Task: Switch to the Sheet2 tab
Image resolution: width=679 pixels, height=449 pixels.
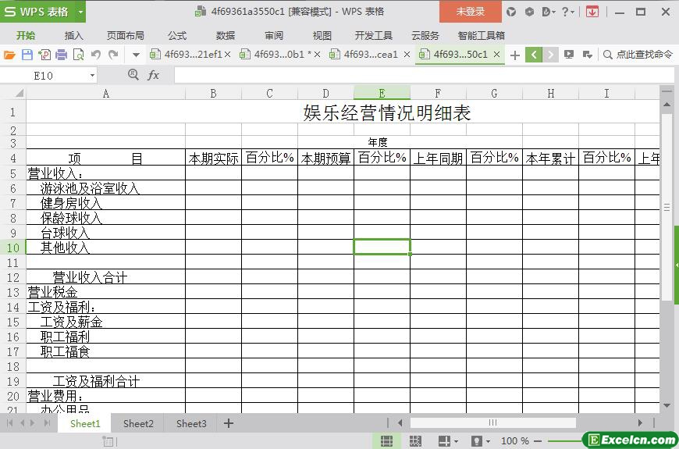Action: tap(138, 423)
